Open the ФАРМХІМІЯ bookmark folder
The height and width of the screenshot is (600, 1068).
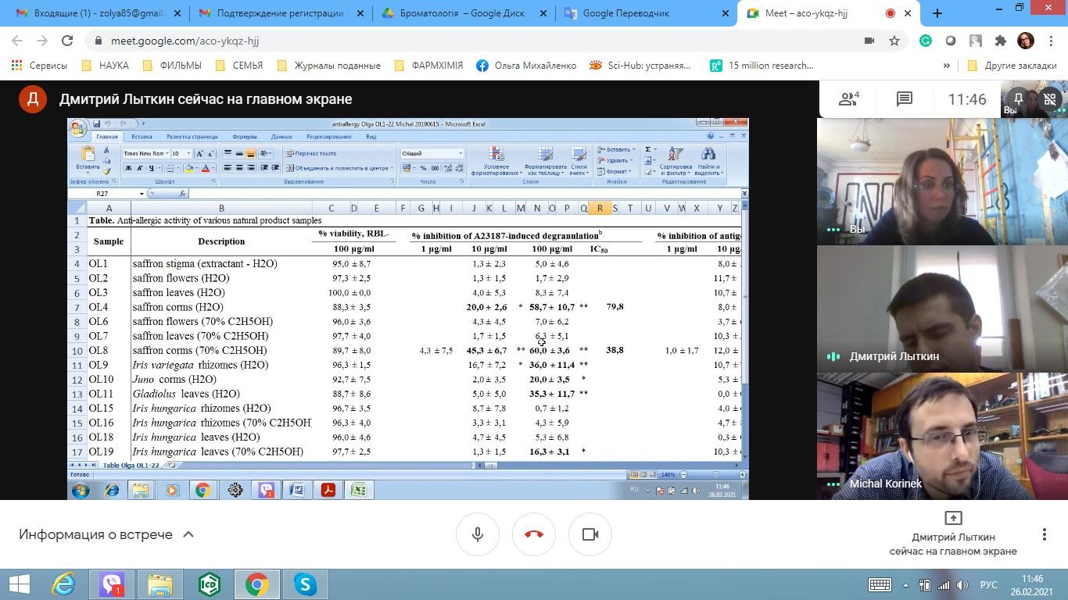pyautogui.click(x=428, y=66)
